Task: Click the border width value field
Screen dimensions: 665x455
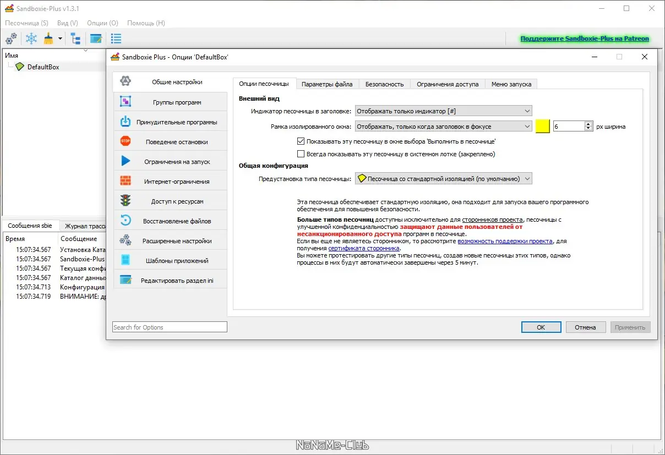Action: point(569,127)
